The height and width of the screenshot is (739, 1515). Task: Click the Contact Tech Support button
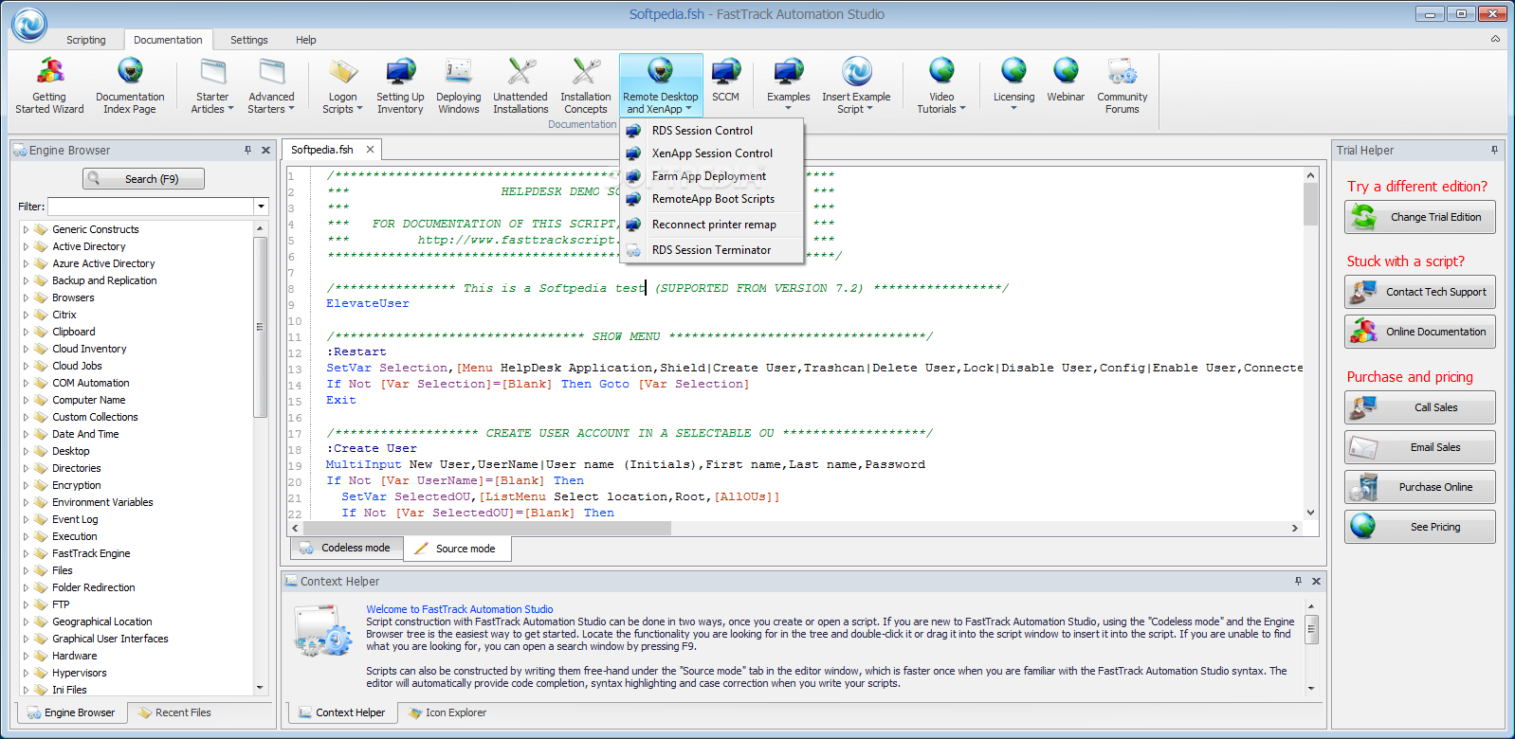pyautogui.click(x=1419, y=292)
